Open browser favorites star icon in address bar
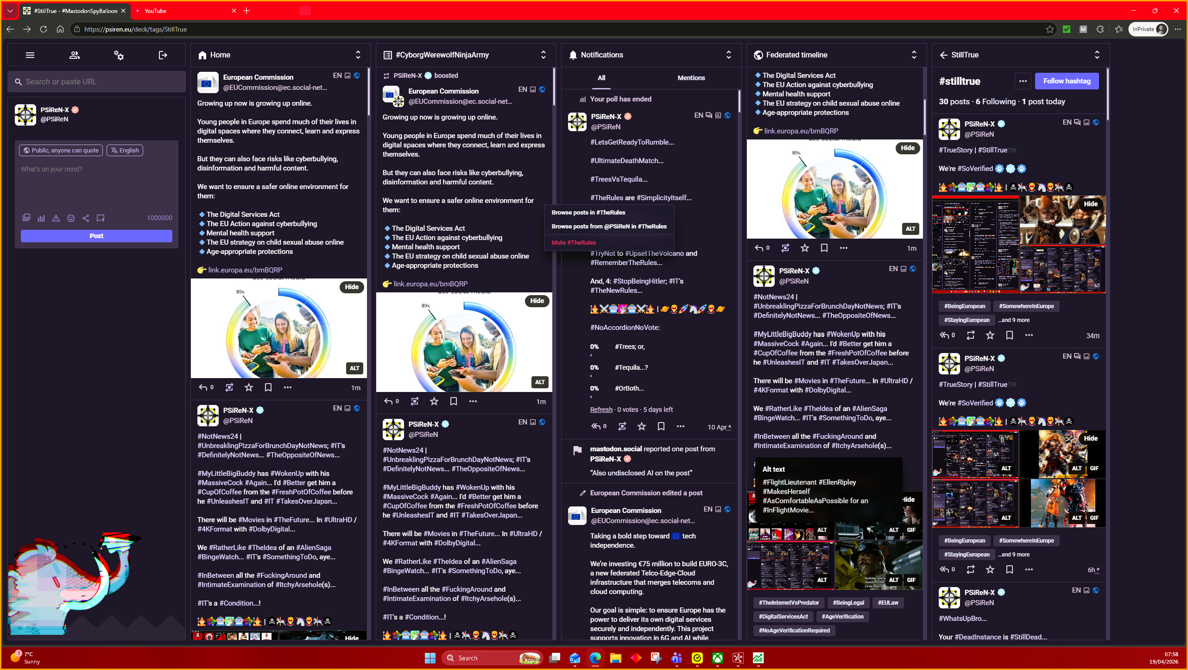 click(x=1050, y=29)
